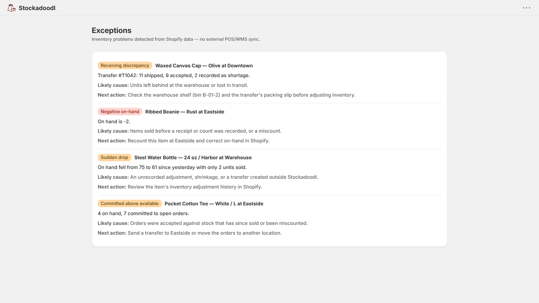The height and width of the screenshot is (303, 539).
Task: Click likely cause about unrecorded adjustment or shrinkage
Action: point(208,177)
